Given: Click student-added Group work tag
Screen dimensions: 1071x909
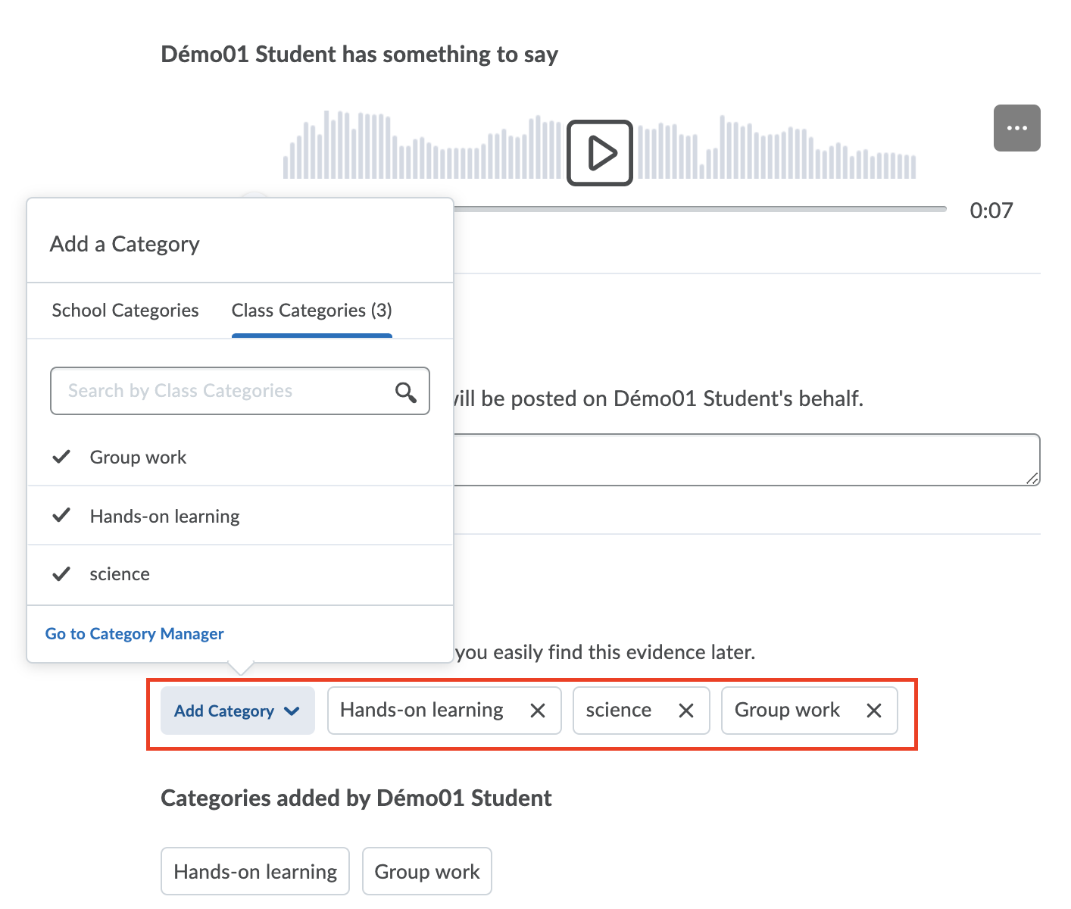Looking at the screenshot, I should (x=427, y=872).
